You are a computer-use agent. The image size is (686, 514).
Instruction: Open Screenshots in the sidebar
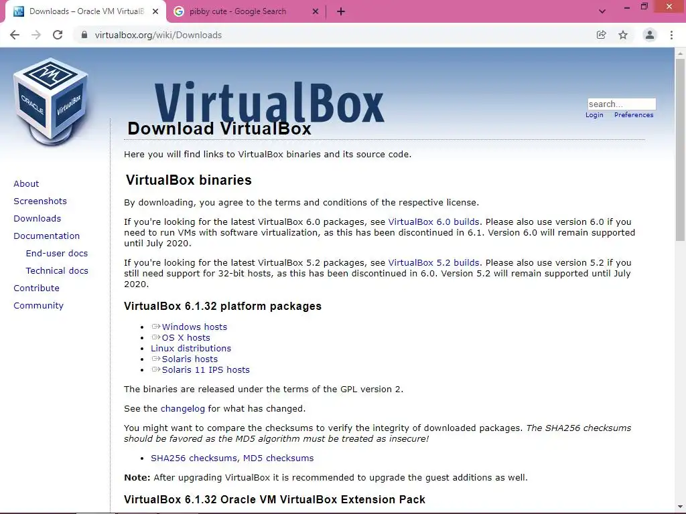40,201
